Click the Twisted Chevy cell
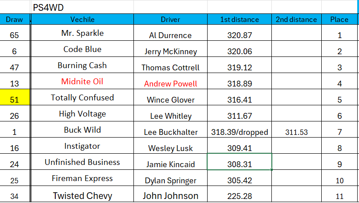This screenshot has width=359, height=203. click(82, 196)
